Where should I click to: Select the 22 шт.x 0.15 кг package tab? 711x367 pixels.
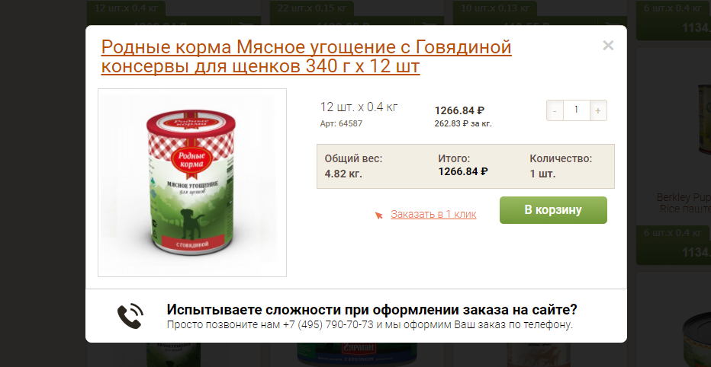click(312, 8)
